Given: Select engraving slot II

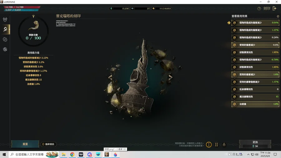Looking at the screenshot, I should 216,145.
